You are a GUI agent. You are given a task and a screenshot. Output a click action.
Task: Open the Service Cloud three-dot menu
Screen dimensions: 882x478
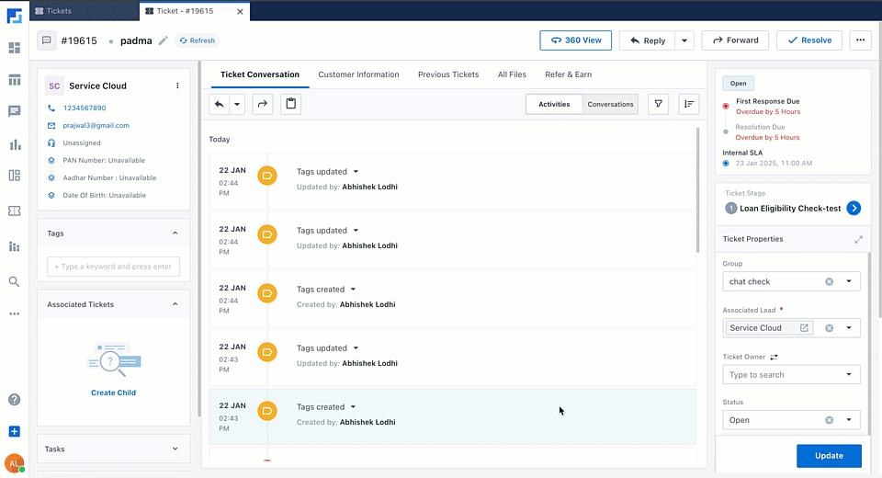[x=177, y=85]
